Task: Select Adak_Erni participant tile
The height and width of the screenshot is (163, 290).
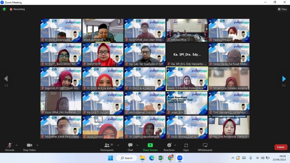Action: pyautogui.click(x=187, y=103)
